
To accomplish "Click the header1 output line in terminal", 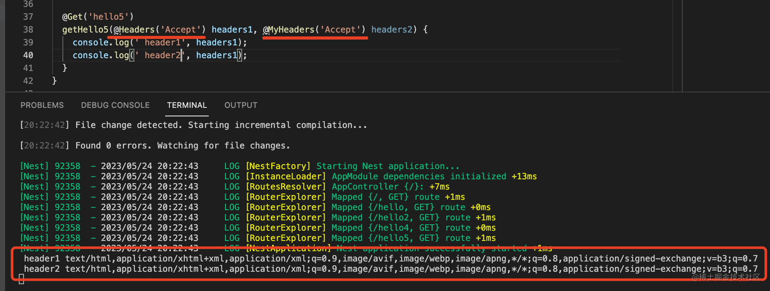I will 390,258.
